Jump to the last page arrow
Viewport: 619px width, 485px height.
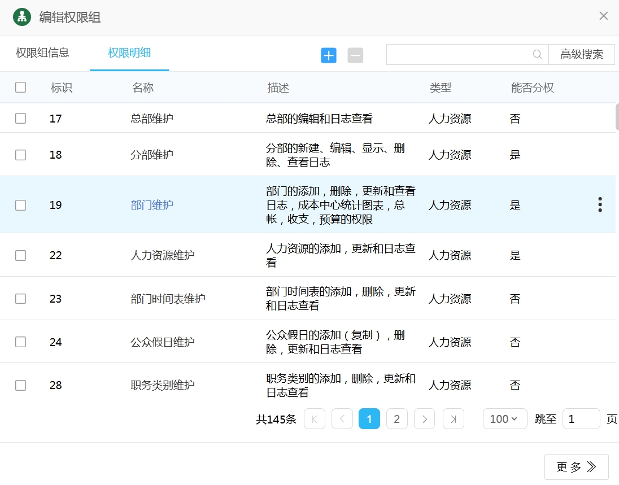pos(453,419)
